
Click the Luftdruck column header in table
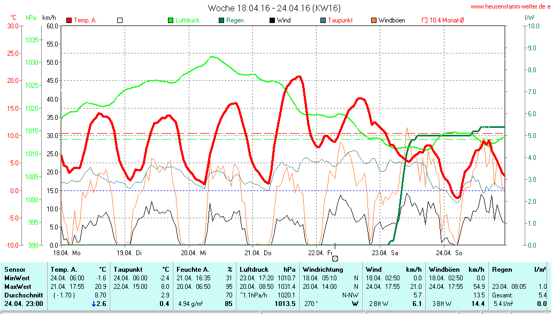tap(254, 270)
